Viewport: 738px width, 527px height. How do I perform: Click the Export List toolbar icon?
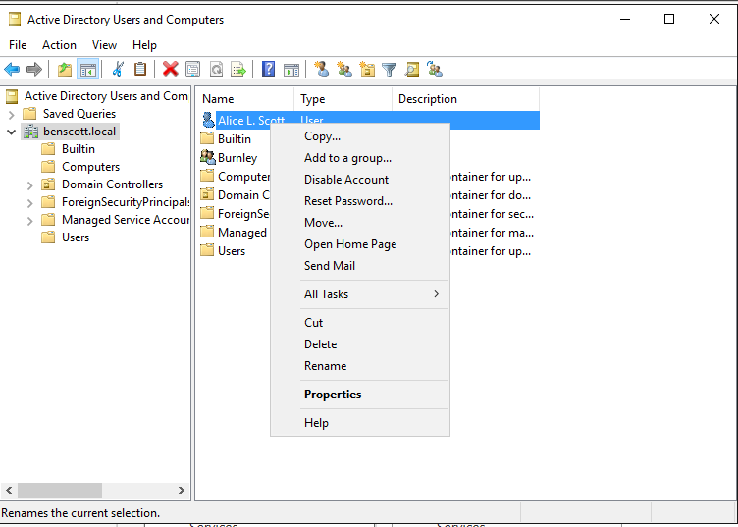(x=238, y=69)
